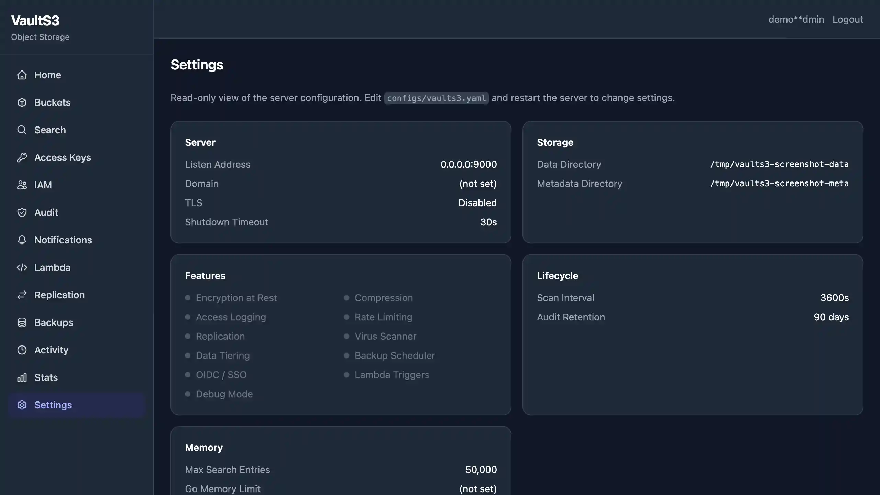
Task: Click the IAM users icon
Action: (x=22, y=185)
